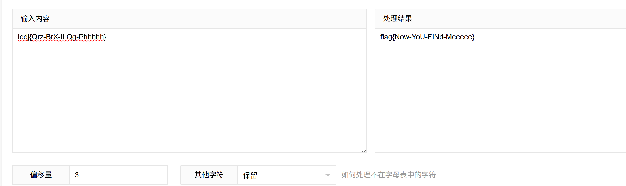This screenshot has height=186, width=626.
Task: Click the word flag in the result output
Action: (386, 37)
